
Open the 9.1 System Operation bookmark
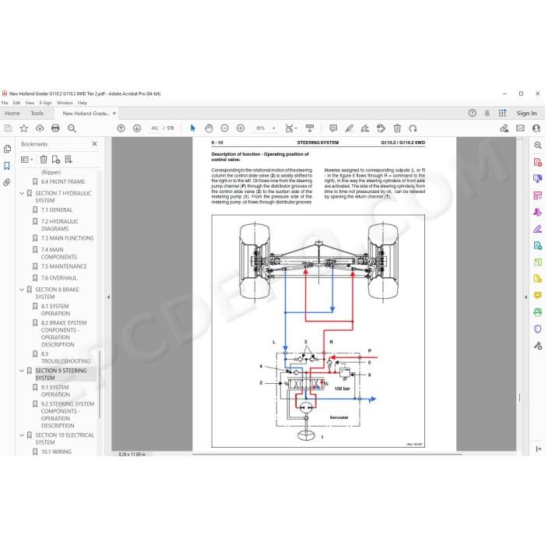click(55, 391)
